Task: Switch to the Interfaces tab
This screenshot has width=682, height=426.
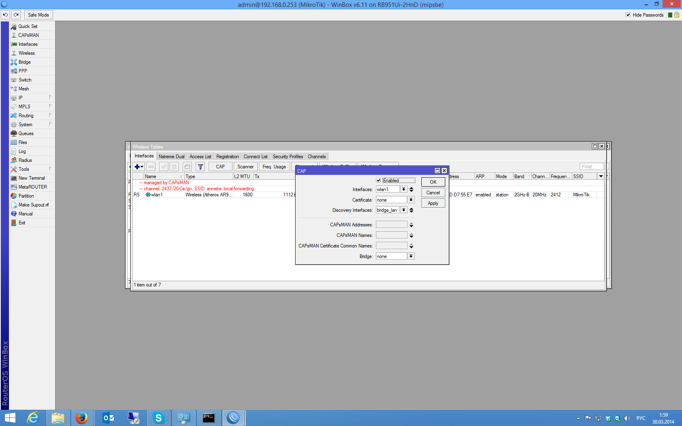Action: click(x=144, y=156)
